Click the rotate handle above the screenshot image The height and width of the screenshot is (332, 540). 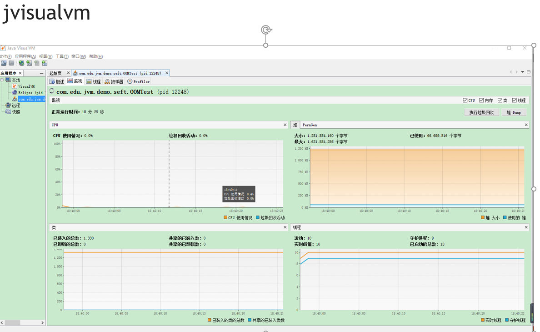(x=266, y=30)
